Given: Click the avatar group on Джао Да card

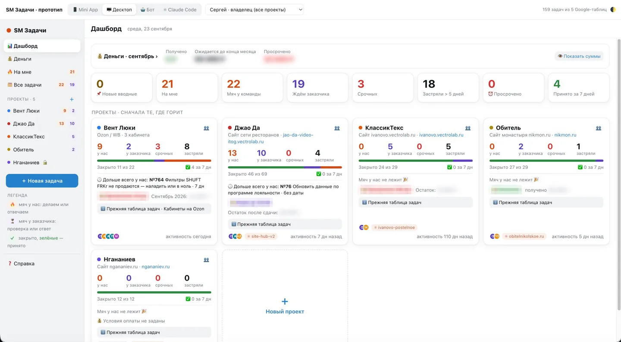Looking at the screenshot, I should (235, 236).
